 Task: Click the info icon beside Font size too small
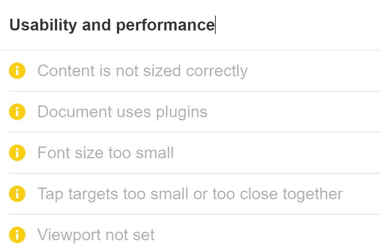[x=17, y=153]
